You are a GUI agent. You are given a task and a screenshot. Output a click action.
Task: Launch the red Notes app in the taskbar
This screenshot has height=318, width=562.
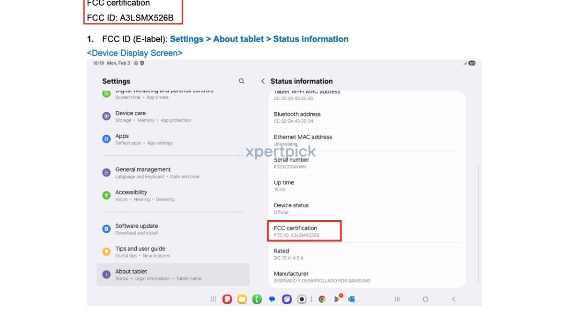(227, 299)
